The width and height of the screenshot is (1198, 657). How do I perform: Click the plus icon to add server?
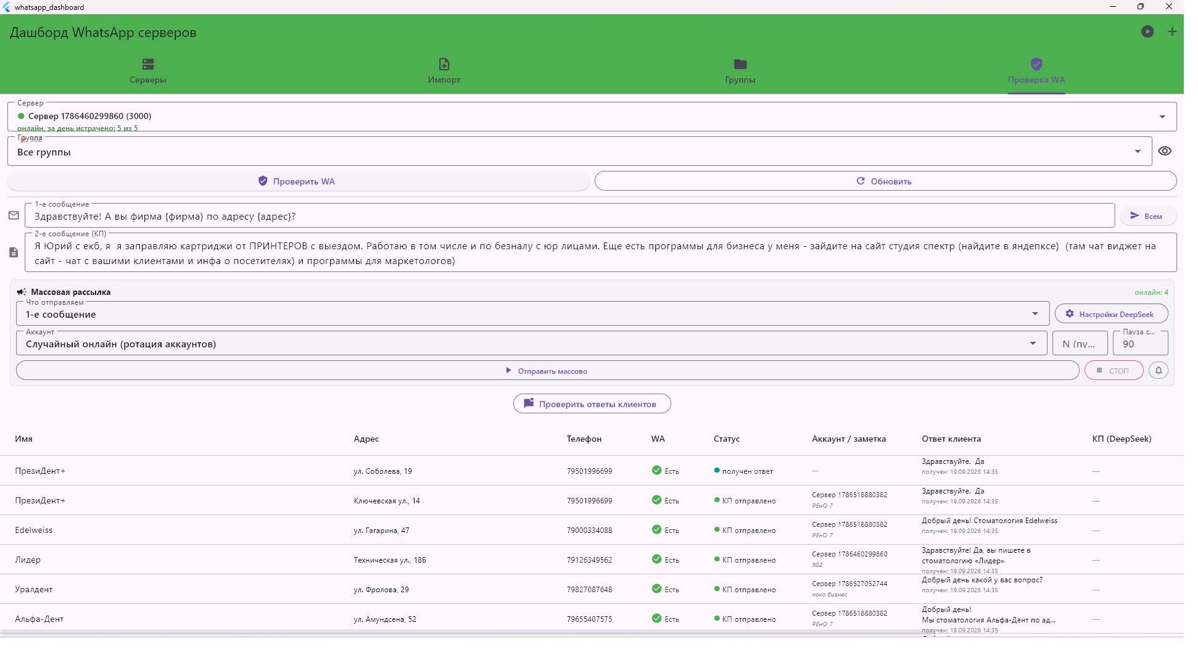pyautogui.click(x=1171, y=31)
